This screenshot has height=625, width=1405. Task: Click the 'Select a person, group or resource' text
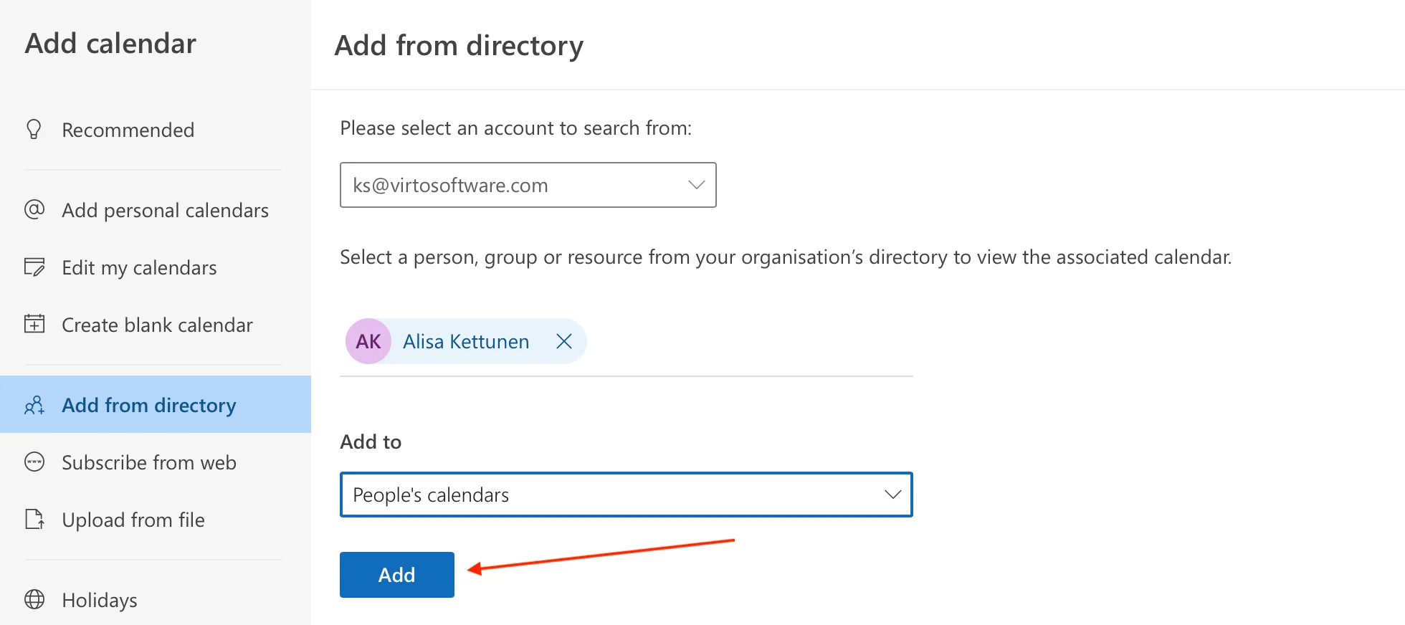pyautogui.click(x=786, y=257)
